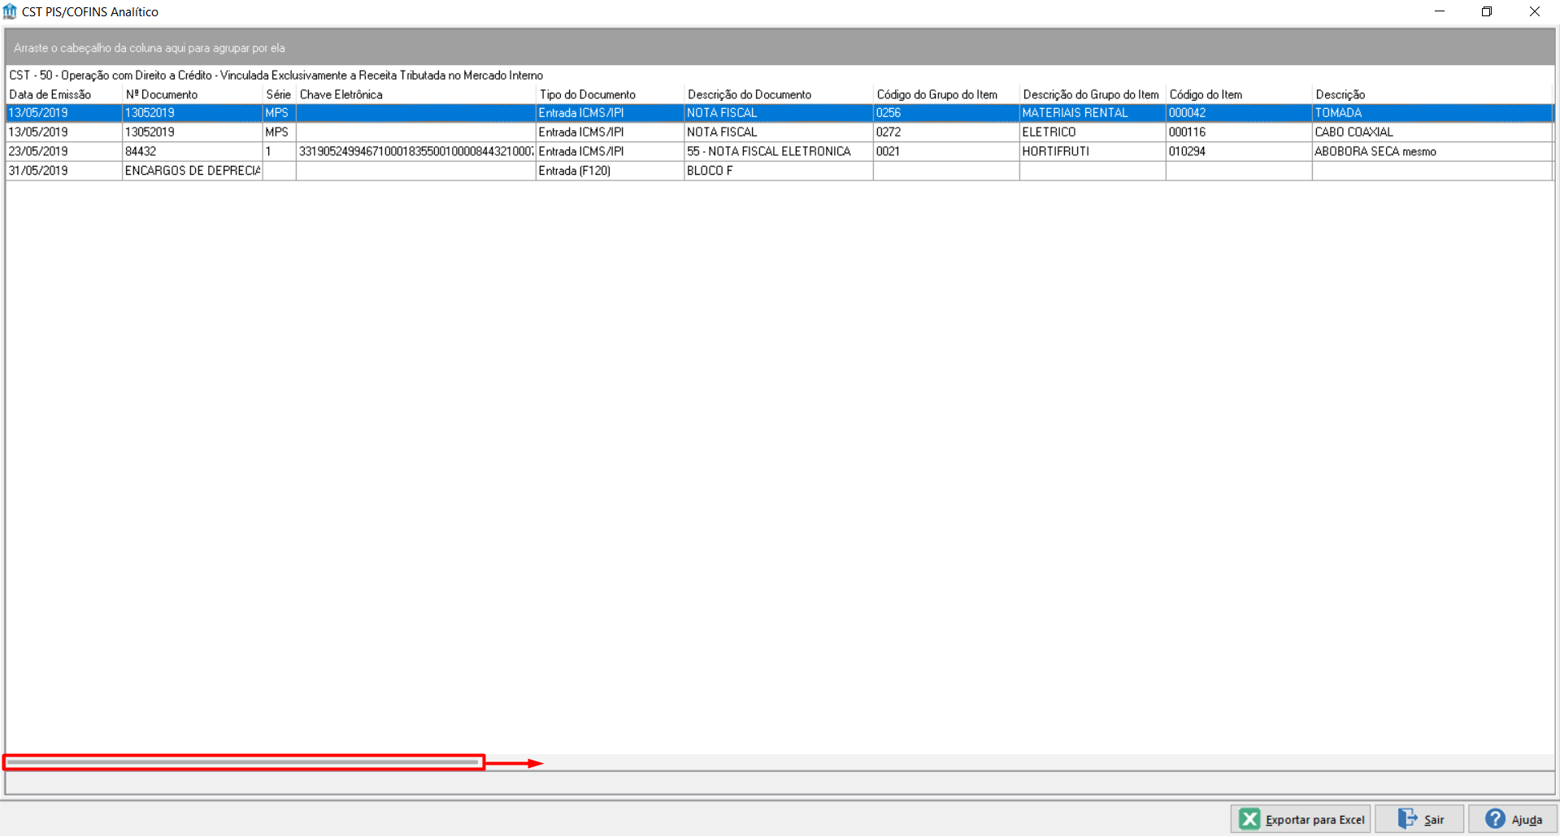Sort by Nº Documento column header
This screenshot has width=1560, height=837.
[x=192, y=94]
